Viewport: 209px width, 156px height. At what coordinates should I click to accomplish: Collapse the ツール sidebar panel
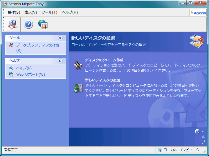[60, 38]
